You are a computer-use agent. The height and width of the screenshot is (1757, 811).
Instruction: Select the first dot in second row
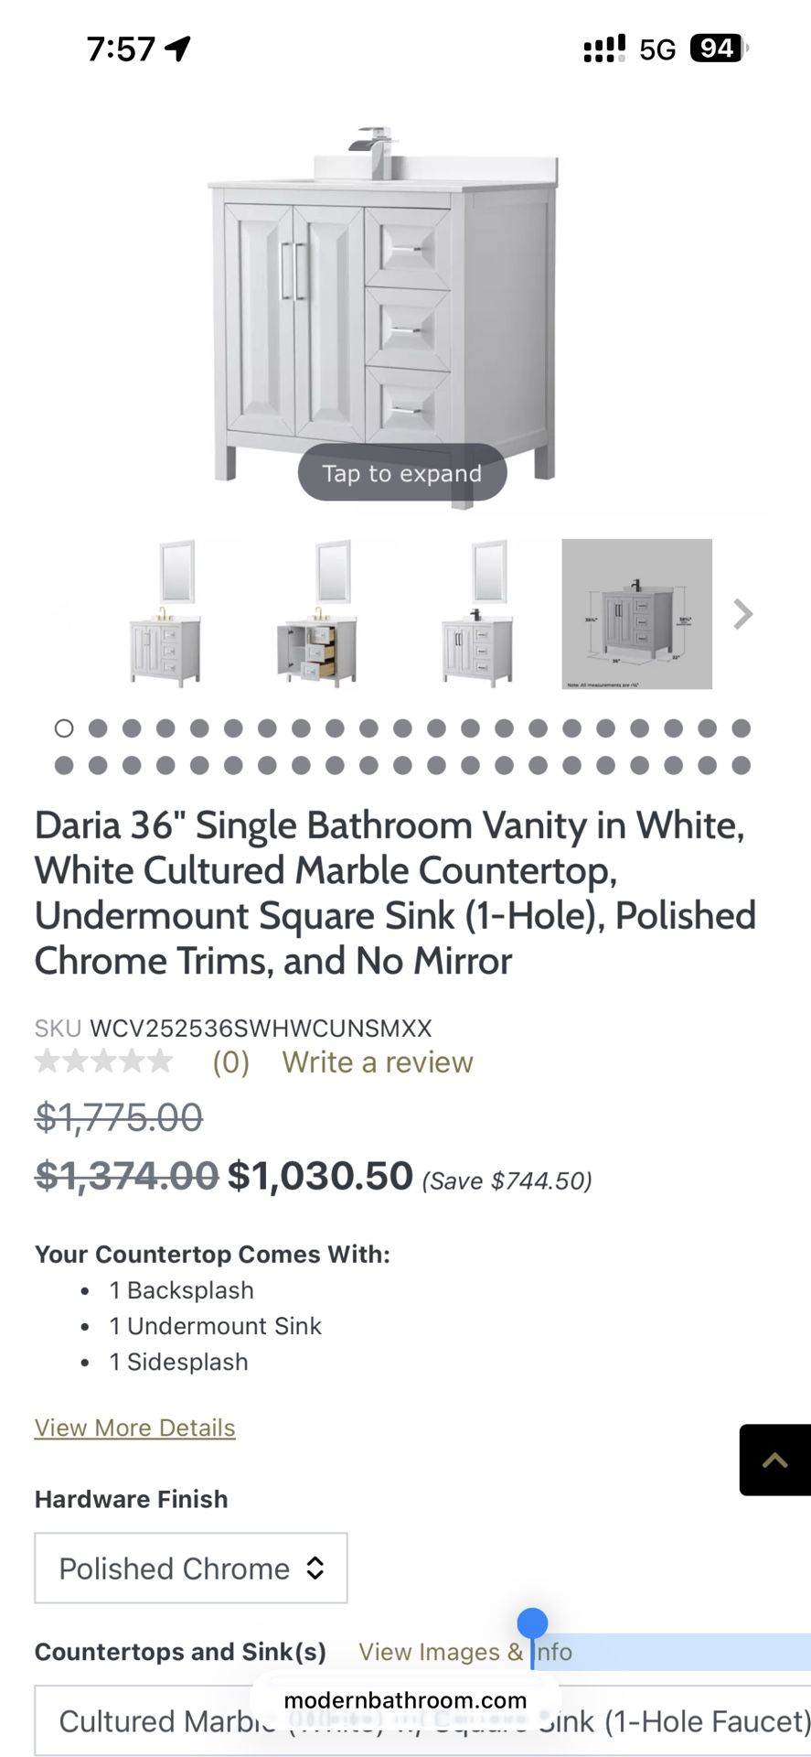[64, 765]
